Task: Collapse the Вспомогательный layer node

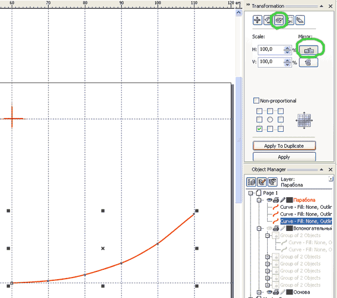Action: point(259,228)
